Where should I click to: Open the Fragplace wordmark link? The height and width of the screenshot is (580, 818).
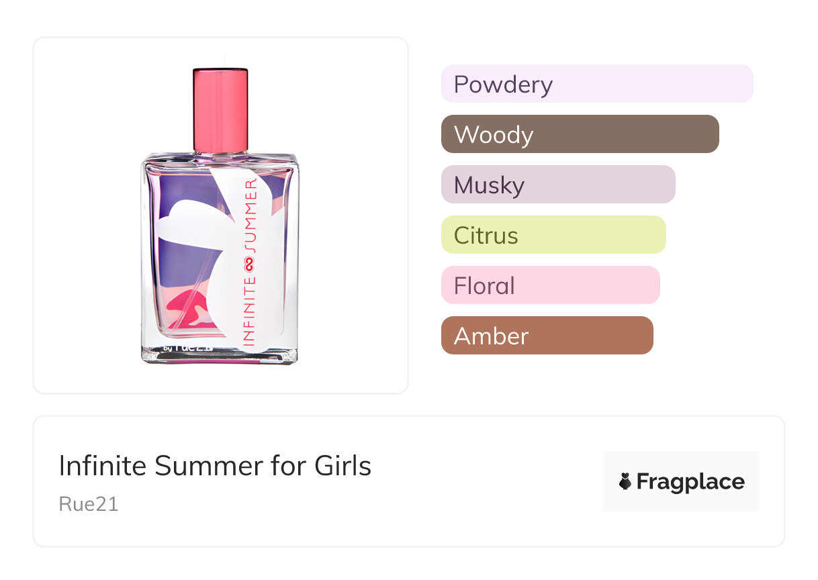[x=690, y=482]
